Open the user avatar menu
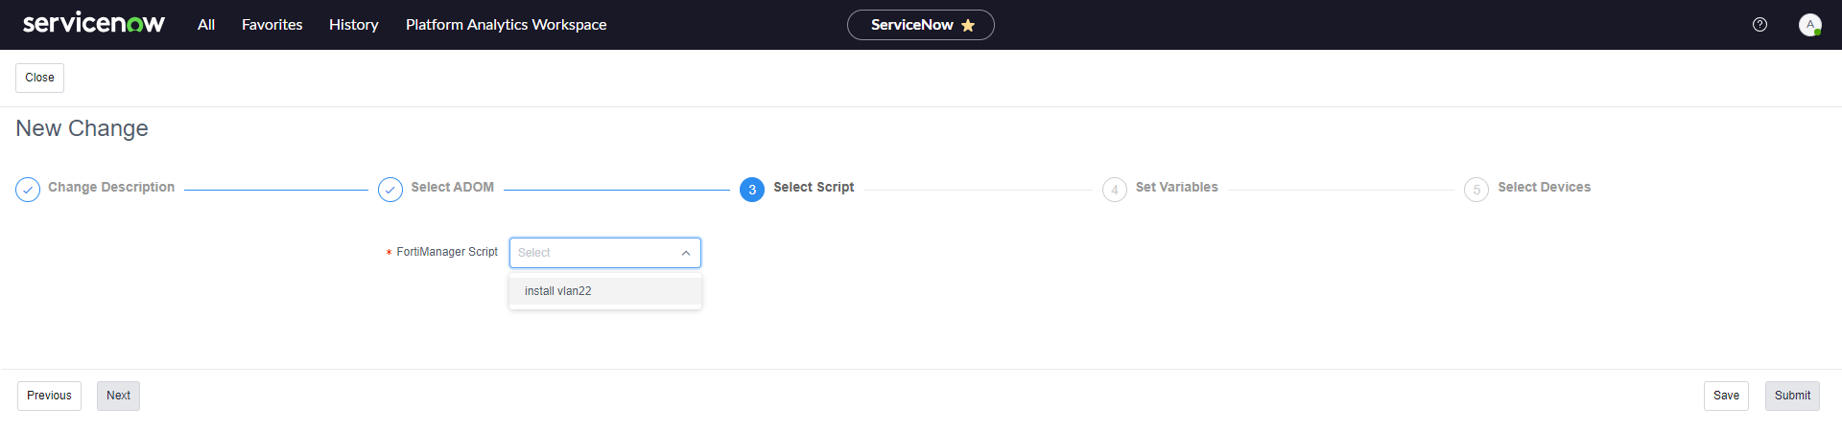 [1809, 25]
